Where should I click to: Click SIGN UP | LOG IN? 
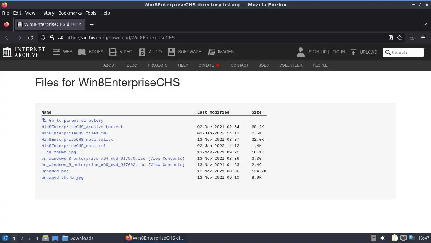point(327,52)
